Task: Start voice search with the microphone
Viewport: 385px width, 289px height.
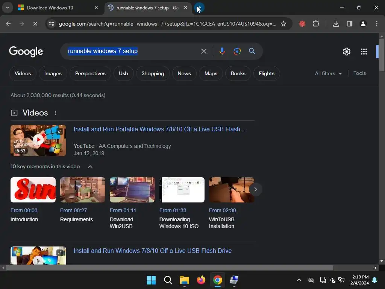Action: [x=222, y=51]
